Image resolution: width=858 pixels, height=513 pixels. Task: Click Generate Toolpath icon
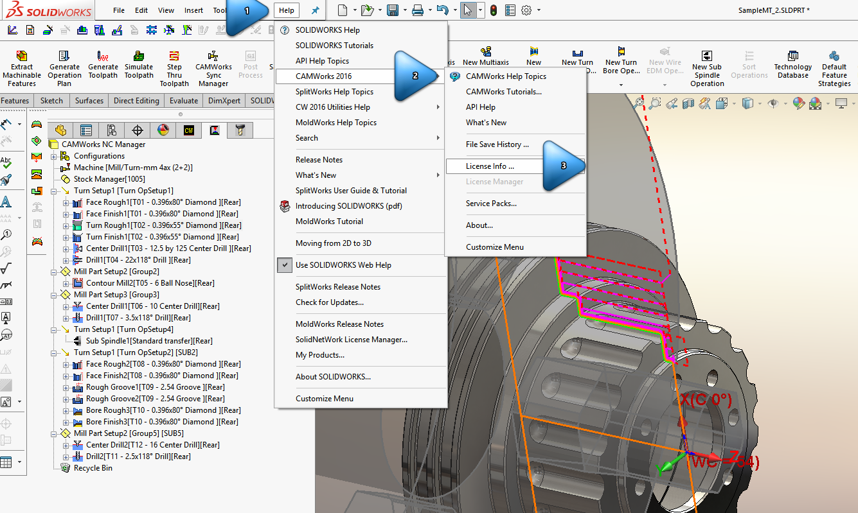[x=103, y=57]
